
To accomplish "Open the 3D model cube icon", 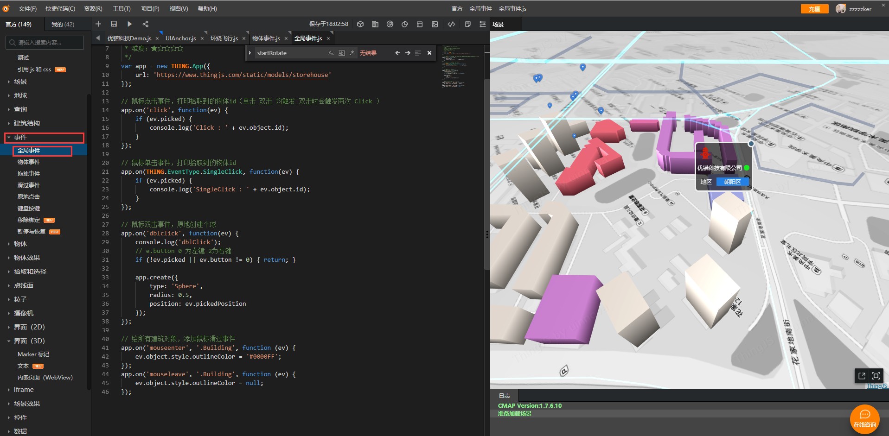I will pos(360,25).
